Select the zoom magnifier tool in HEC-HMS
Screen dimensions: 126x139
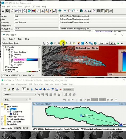(x=28, y=89)
